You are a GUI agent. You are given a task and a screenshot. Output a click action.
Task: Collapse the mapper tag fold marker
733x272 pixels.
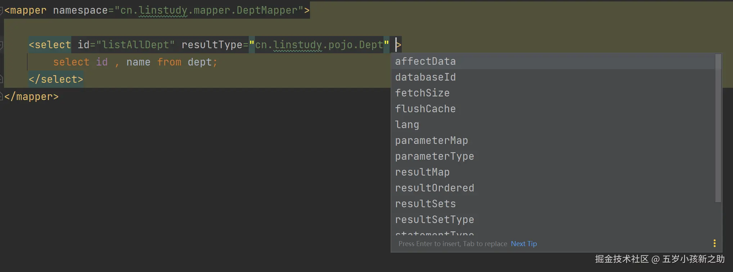[1, 11]
